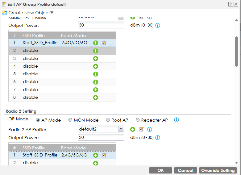Screen dimensions: 241x175
Task: Select MON Mode for Radio 2
Action: tap(70, 120)
